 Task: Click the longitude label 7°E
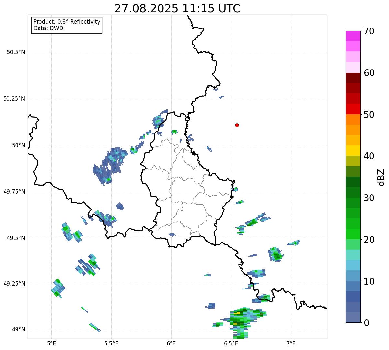[291, 343]
